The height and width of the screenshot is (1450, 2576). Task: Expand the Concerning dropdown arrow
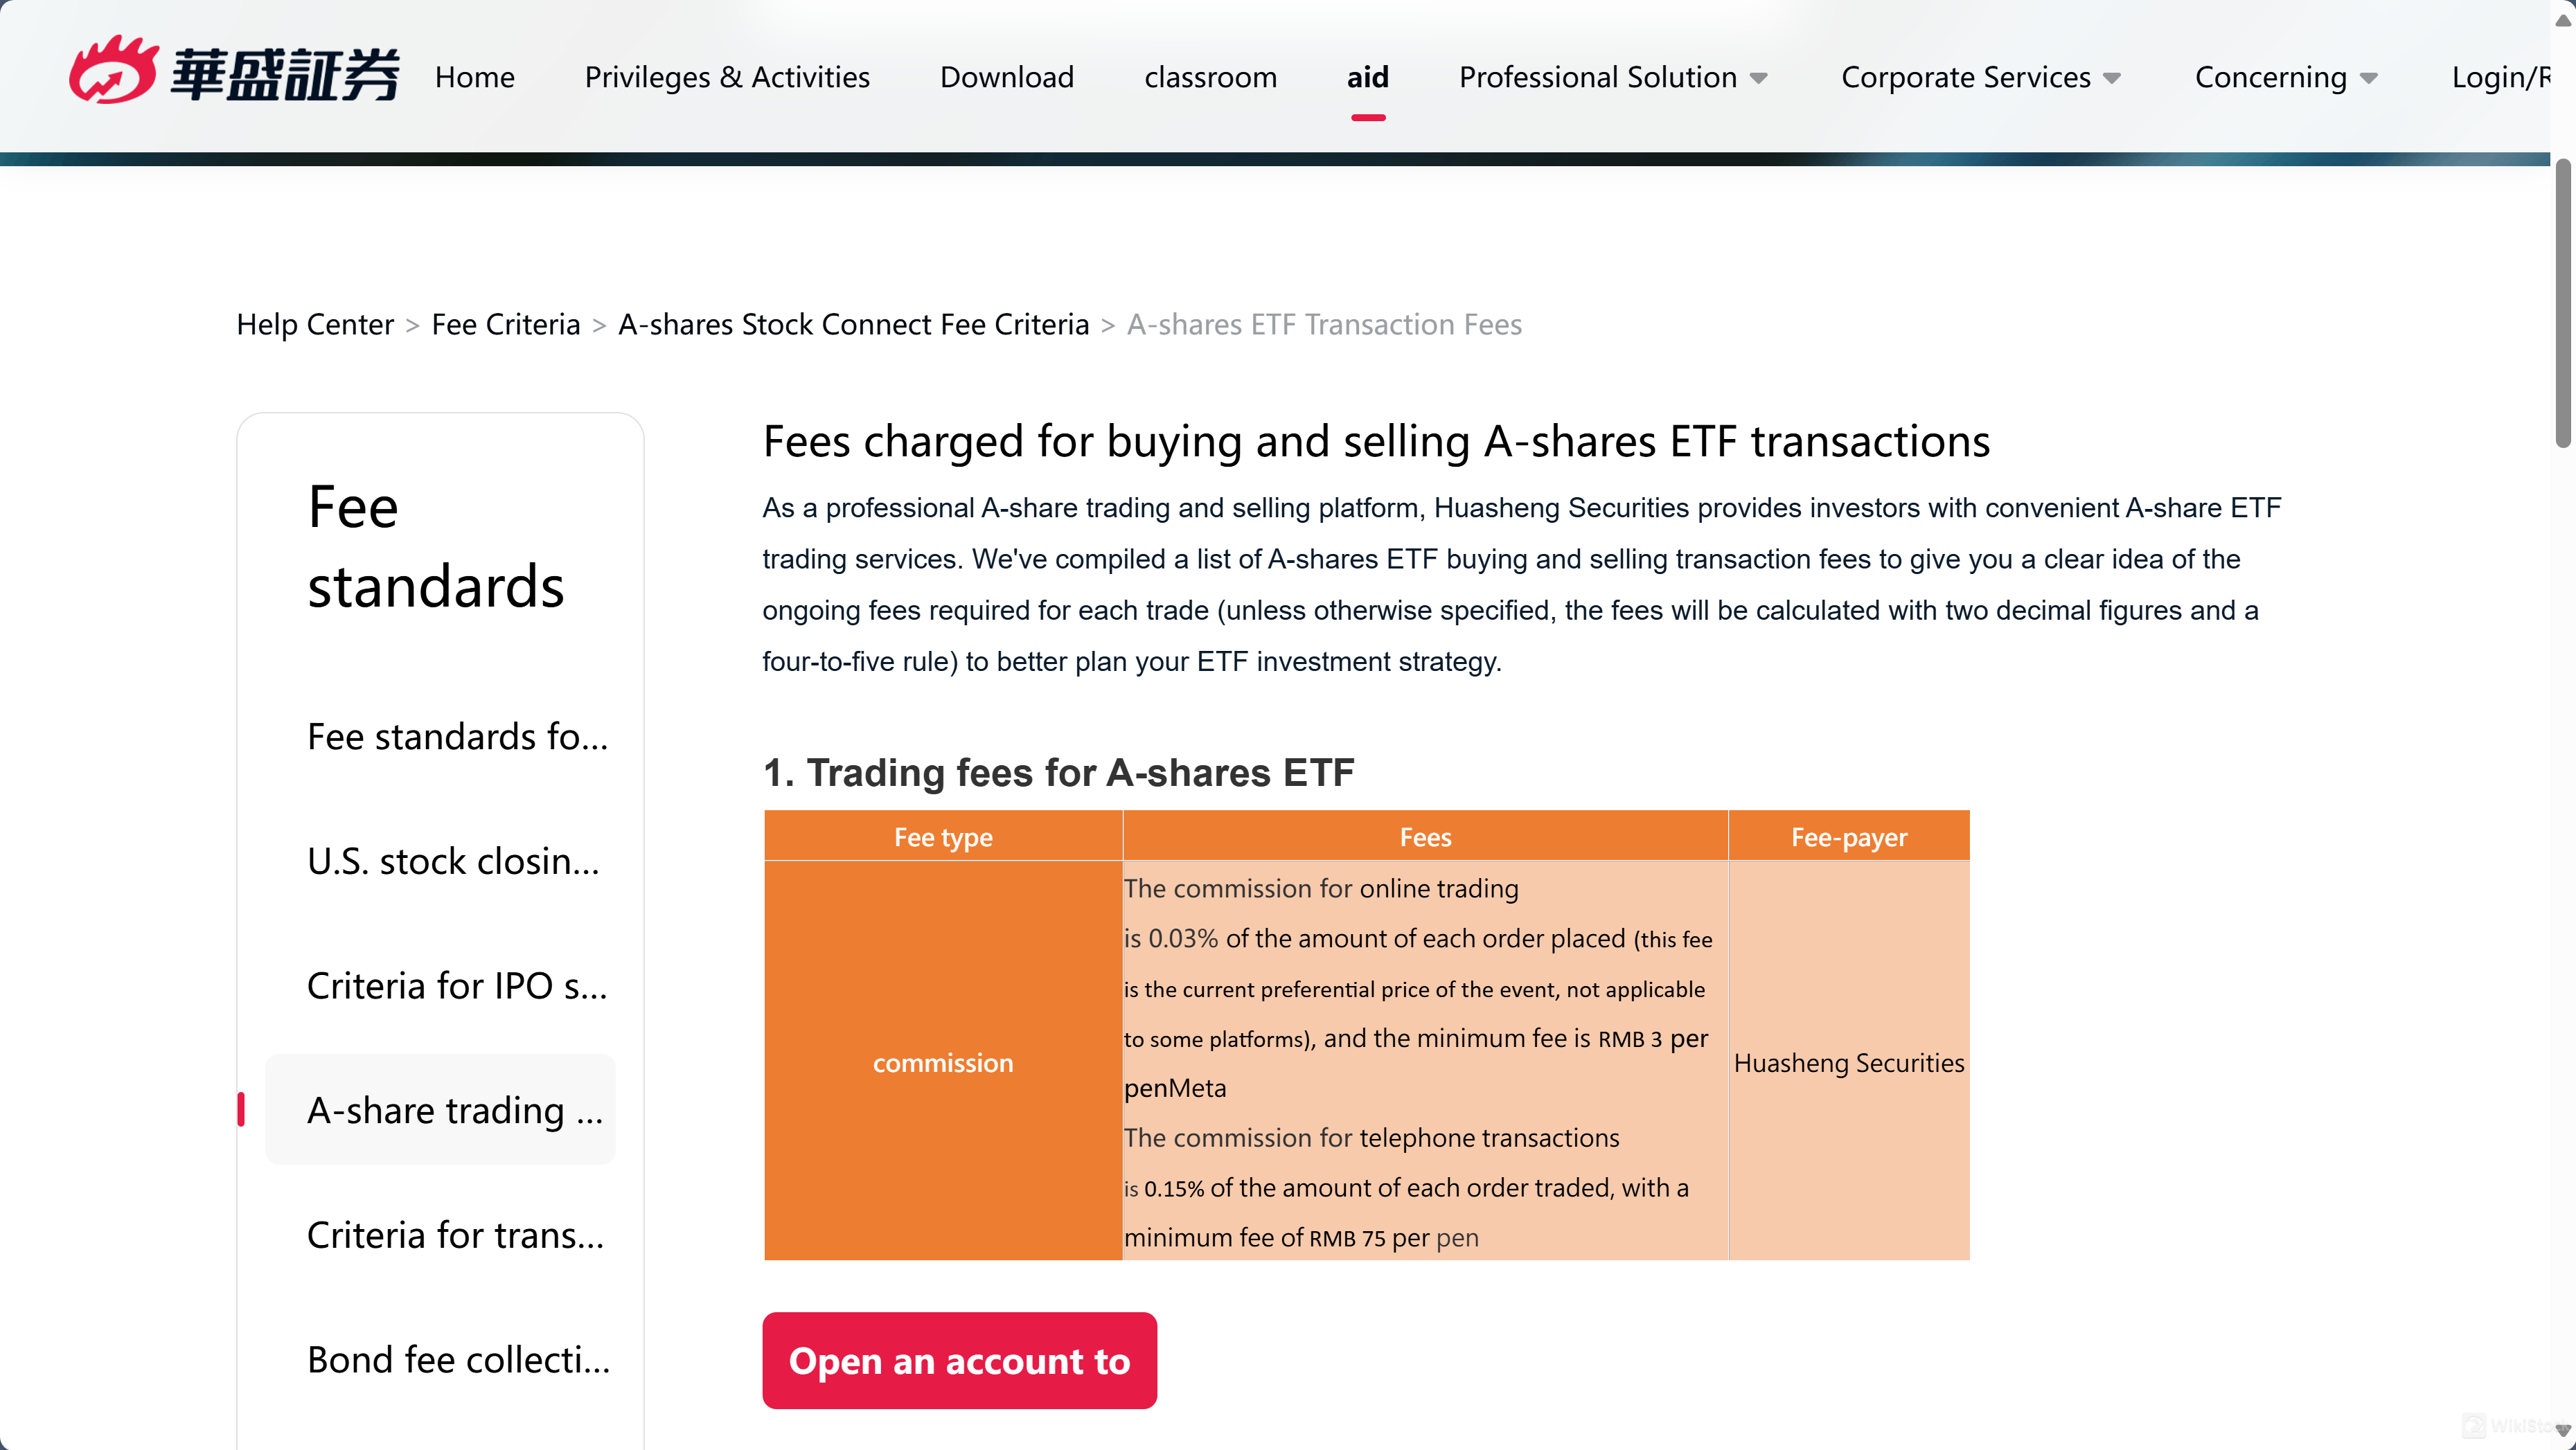click(x=2368, y=78)
